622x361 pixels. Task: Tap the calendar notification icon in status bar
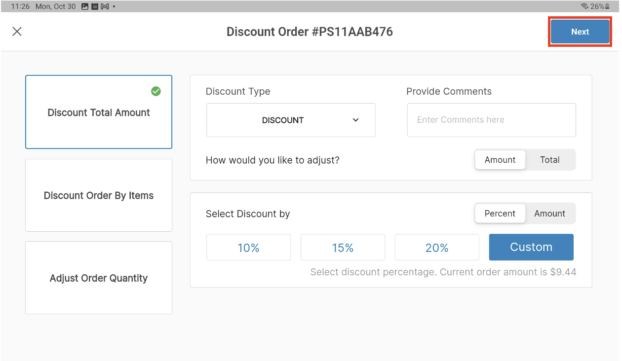click(x=95, y=6)
